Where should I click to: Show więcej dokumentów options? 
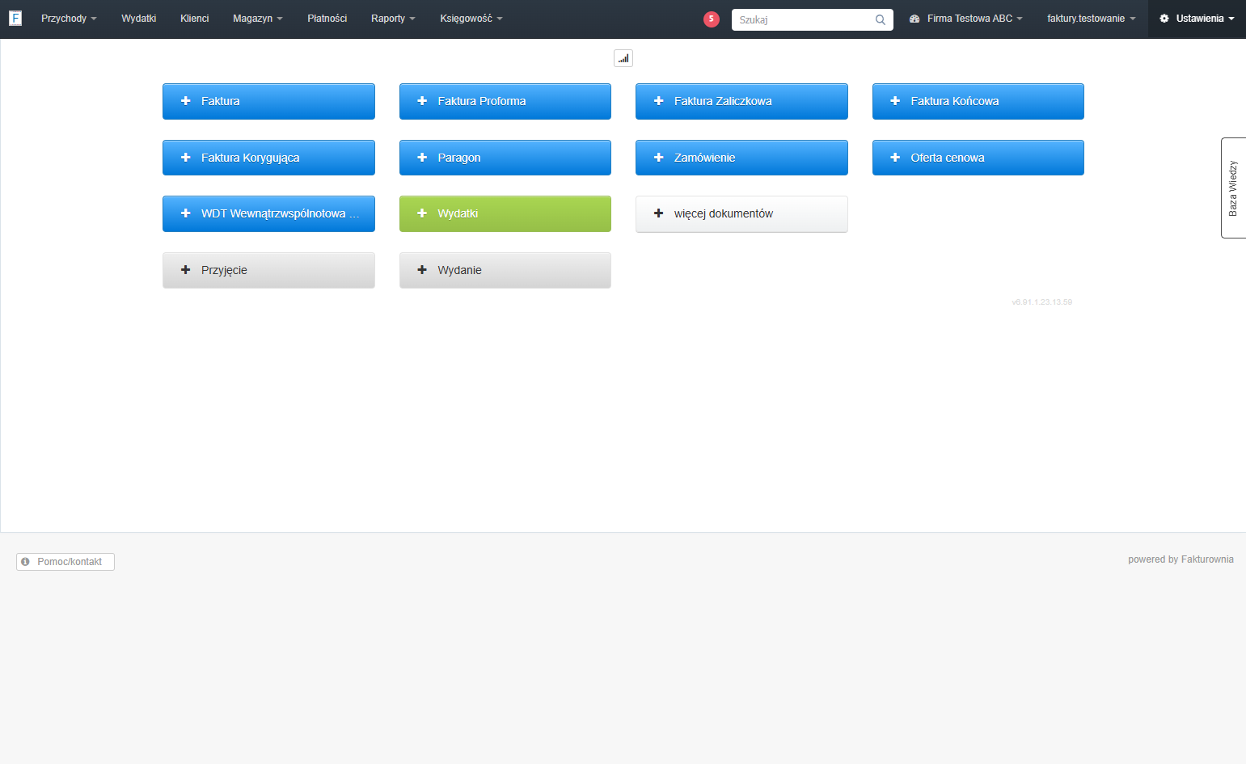[x=741, y=213]
